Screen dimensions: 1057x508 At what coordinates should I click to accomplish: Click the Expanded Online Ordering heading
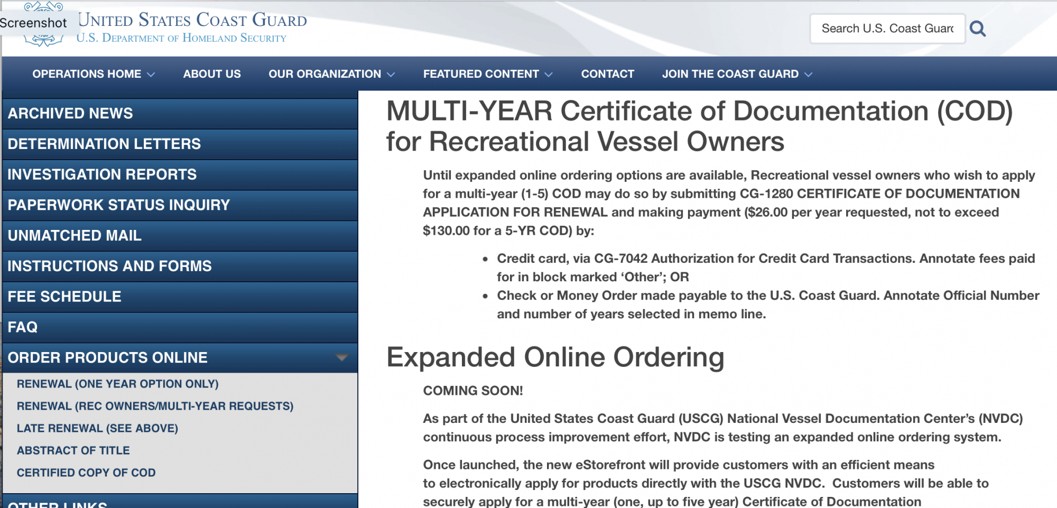pyautogui.click(x=555, y=357)
